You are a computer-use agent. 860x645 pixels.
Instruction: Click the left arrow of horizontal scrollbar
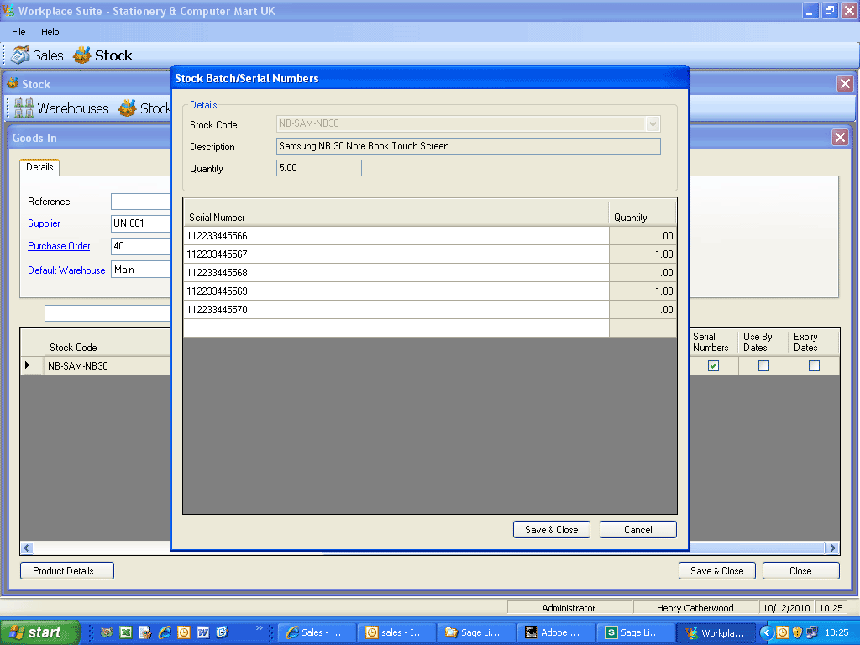pos(26,548)
